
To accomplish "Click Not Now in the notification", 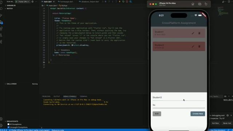I will (215, 123).
